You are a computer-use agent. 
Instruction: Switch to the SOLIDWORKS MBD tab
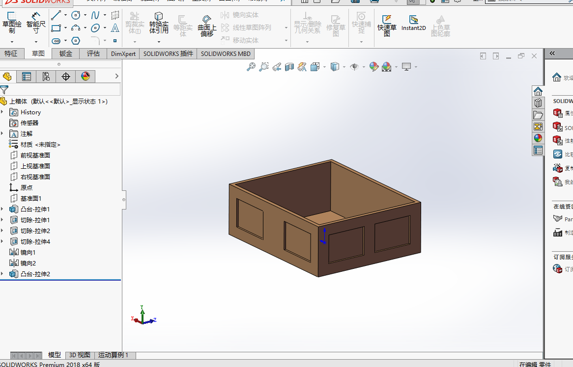tap(226, 53)
